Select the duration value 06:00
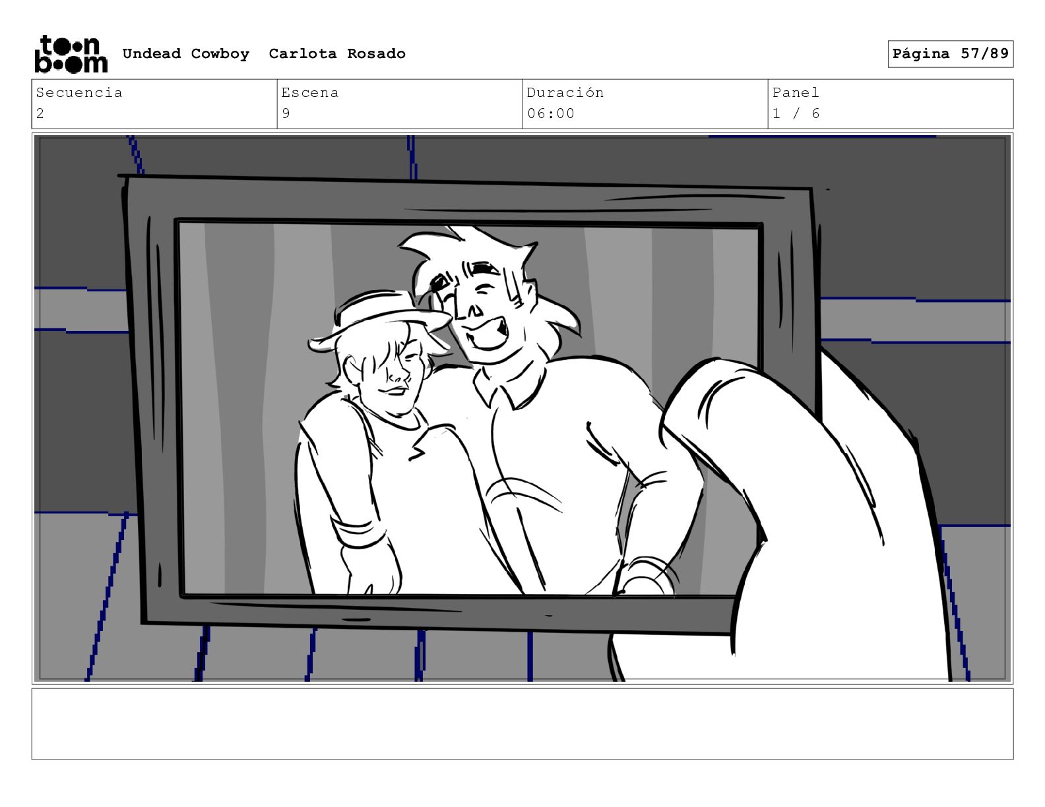Image resolution: width=1045 pixels, height=807 pixels. [x=551, y=113]
